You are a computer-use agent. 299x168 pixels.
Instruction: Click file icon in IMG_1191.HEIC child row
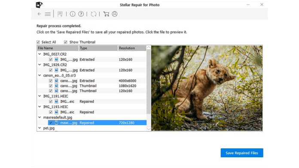tap(56, 101)
